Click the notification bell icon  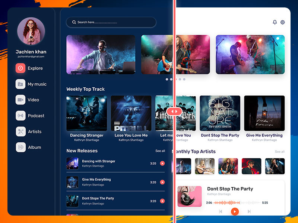tap(275, 22)
